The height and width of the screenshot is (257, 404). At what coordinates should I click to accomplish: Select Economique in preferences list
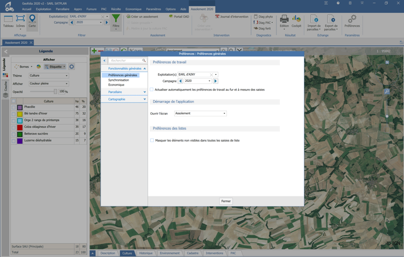click(116, 85)
